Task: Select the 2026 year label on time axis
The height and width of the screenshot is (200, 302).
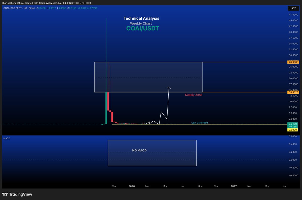Action: coord(132,186)
